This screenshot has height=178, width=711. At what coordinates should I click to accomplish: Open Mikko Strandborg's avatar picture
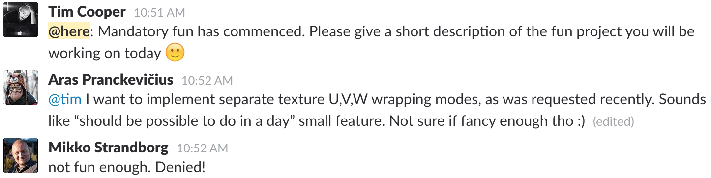21,155
